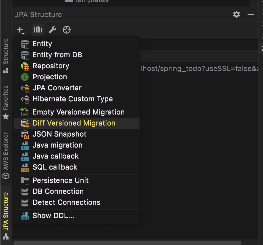The image size is (263, 245).
Task: Click the DB Connection cylinder icon
Action: 25,192
